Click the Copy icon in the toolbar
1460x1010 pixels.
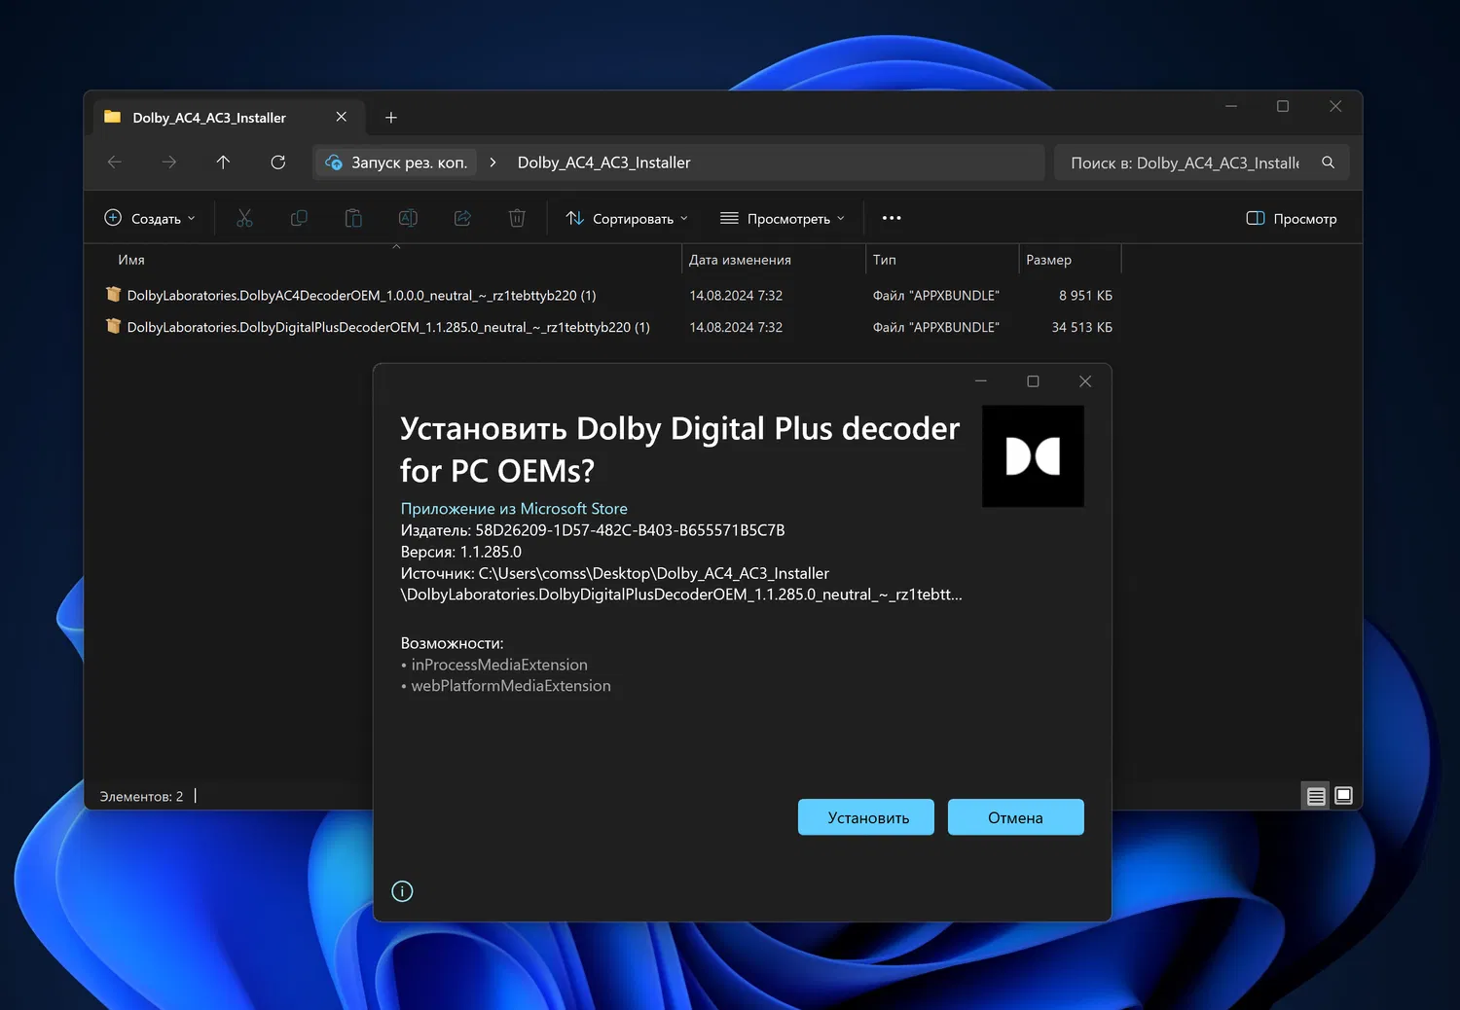(299, 218)
